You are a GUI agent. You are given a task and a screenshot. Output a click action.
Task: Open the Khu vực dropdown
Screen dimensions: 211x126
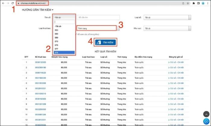167,28
